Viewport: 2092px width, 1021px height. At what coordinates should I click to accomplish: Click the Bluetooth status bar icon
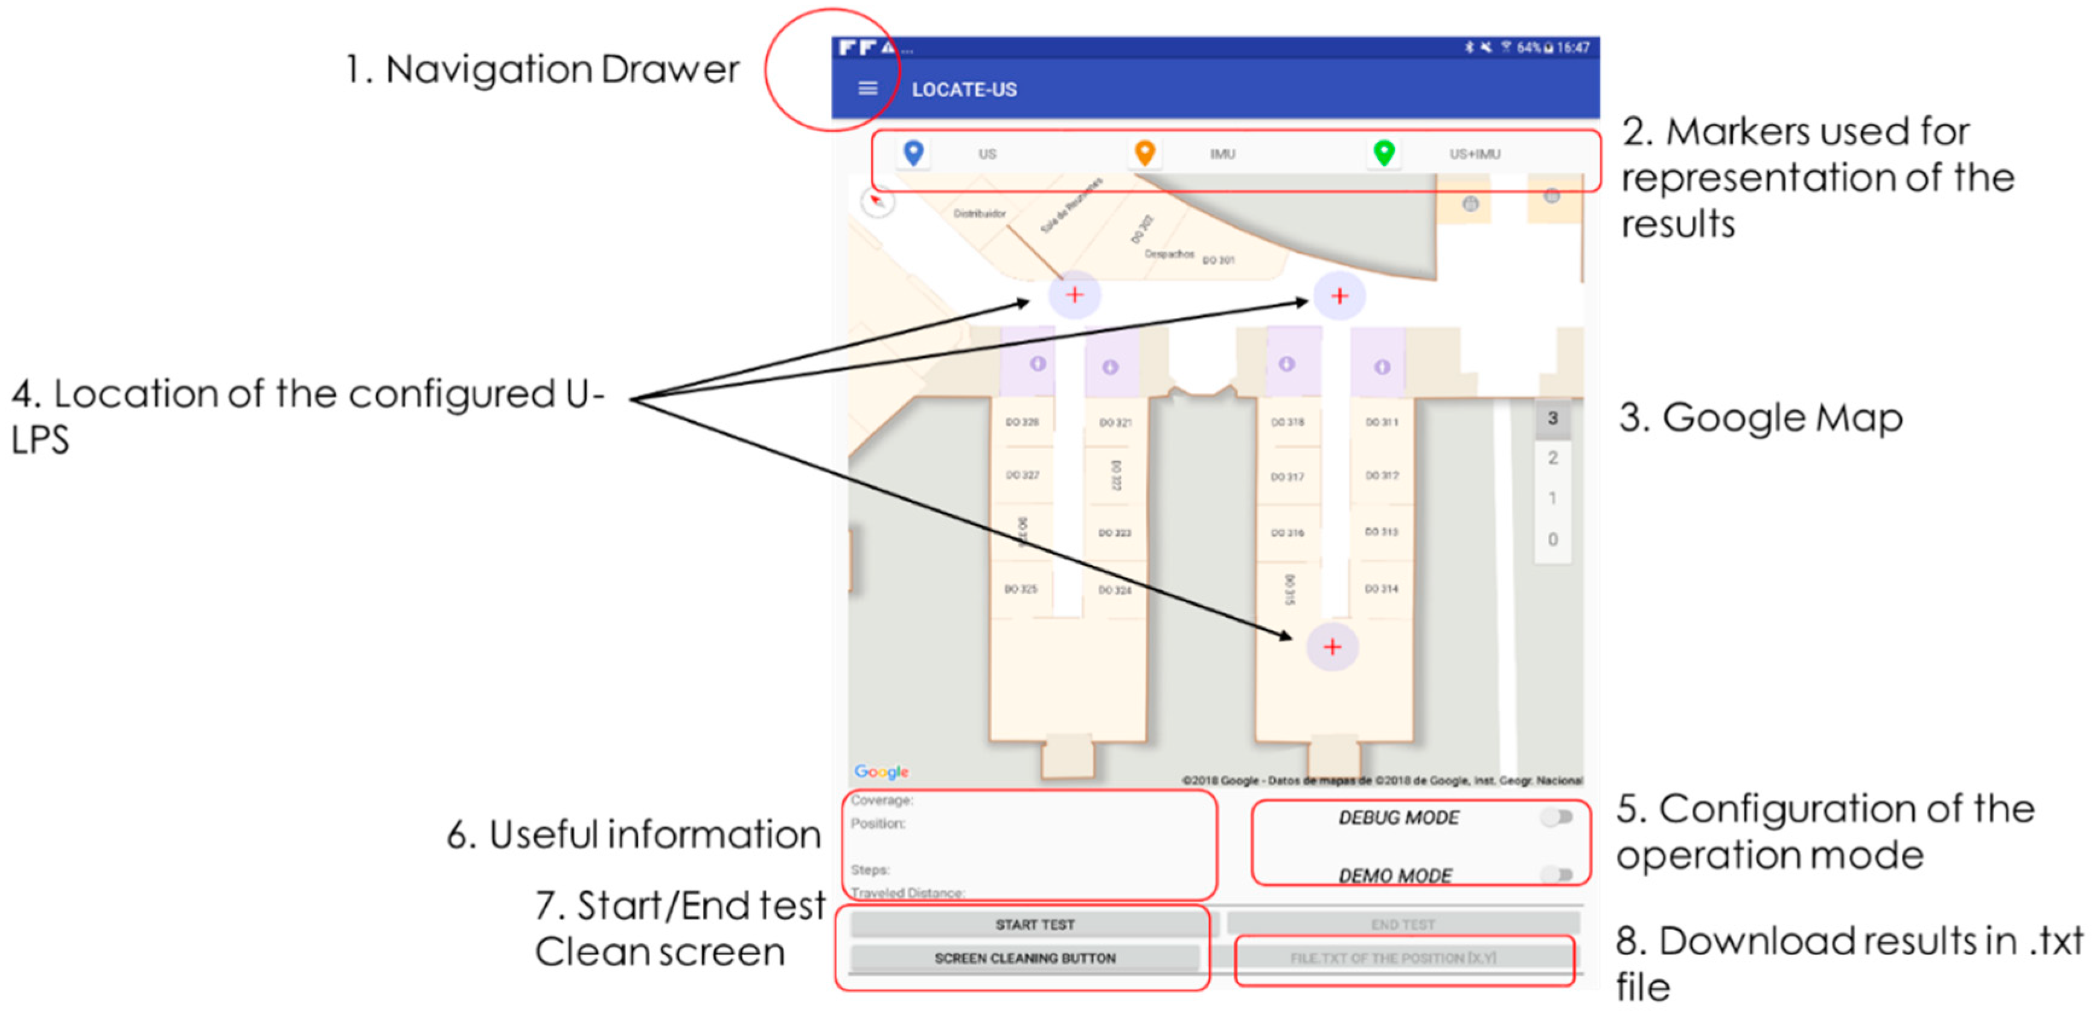pos(1469,48)
